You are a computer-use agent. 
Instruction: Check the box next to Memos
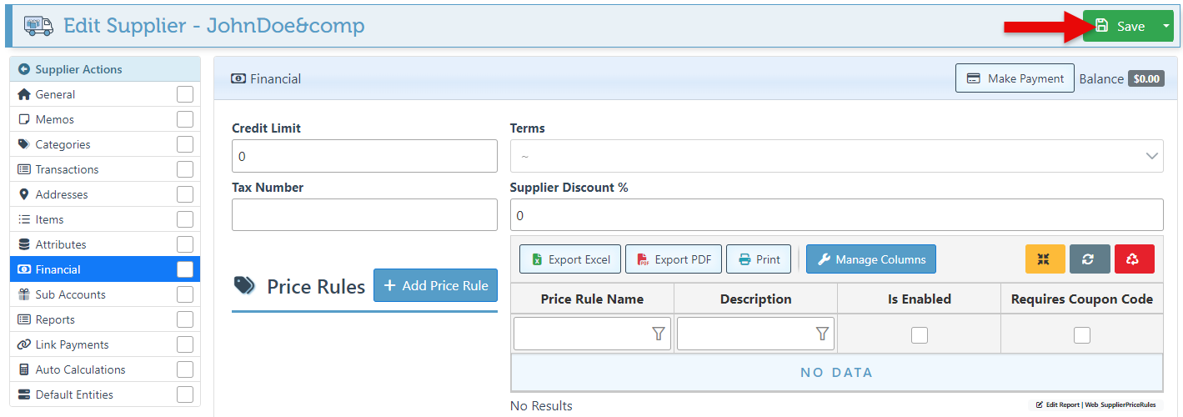click(184, 119)
